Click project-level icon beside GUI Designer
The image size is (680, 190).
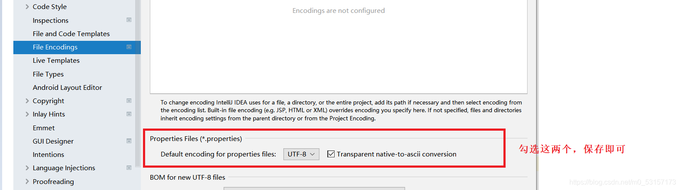pyautogui.click(x=129, y=141)
